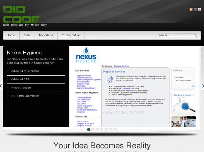Viewport: 204px width, 152px height.
Task: Go to next slide arrow
Action: (203, 86)
